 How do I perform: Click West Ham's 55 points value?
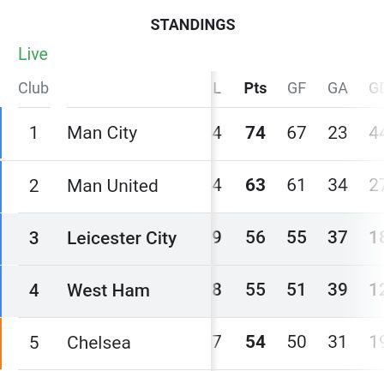(x=255, y=290)
